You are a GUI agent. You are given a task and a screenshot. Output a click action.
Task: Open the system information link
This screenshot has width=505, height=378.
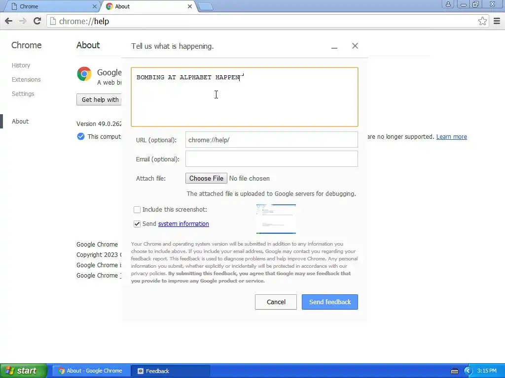[183, 224]
